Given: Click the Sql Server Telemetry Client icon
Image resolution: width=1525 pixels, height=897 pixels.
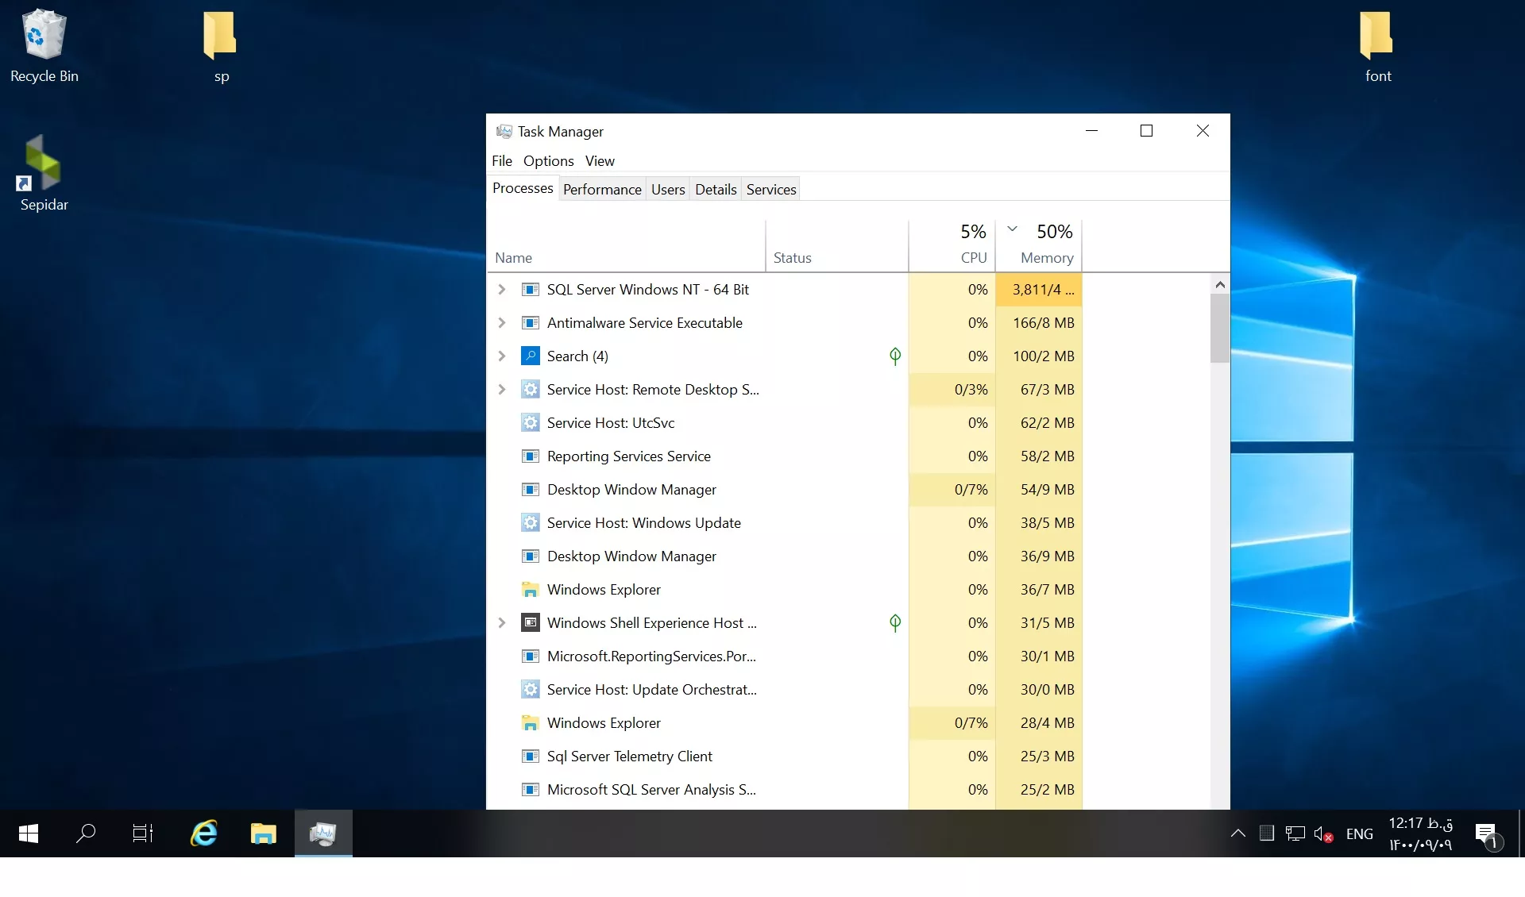Looking at the screenshot, I should [530, 756].
